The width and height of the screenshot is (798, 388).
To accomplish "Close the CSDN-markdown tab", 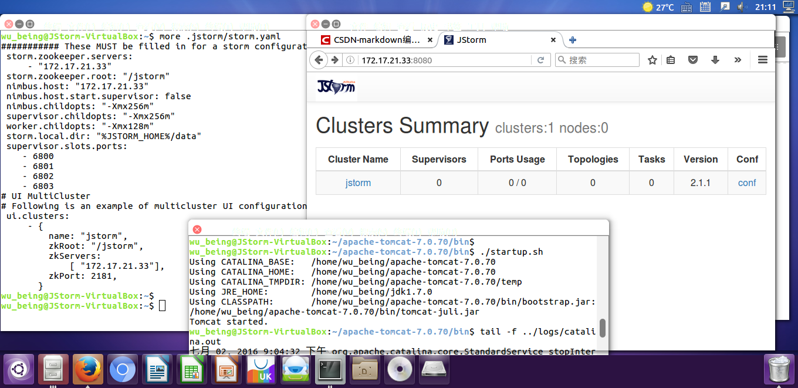I will pyautogui.click(x=430, y=40).
